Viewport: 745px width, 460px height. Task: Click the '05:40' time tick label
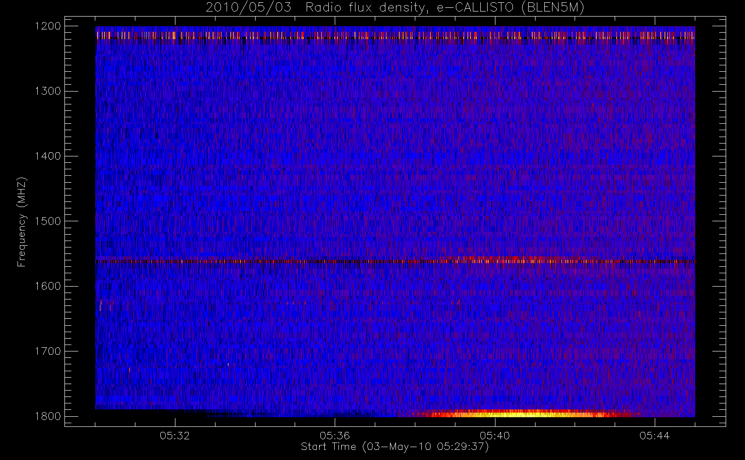(495, 436)
